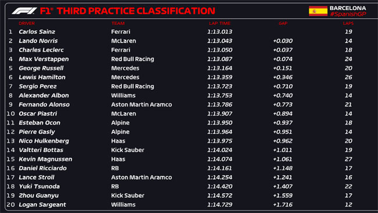Select Logan Sargeant driver name
The height and width of the screenshot is (213, 378).
(42, 204)
